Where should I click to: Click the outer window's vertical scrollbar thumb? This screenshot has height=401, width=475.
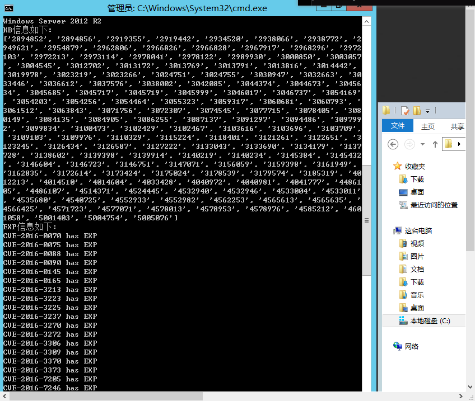pos(470,130)
